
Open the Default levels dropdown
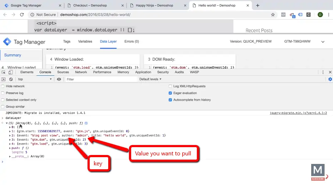pyautogui.click(x=150, y=79)
